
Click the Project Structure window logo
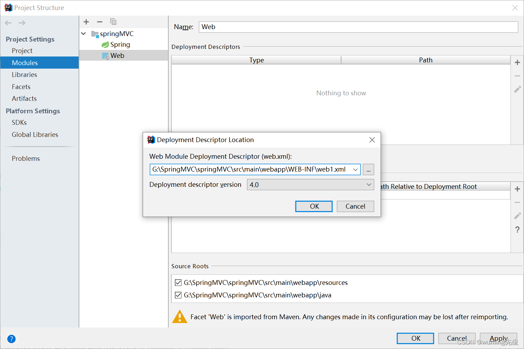(x=8, y=8)
